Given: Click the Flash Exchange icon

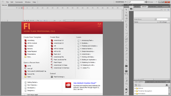Looking at the screenshot, I should point(52,77).
